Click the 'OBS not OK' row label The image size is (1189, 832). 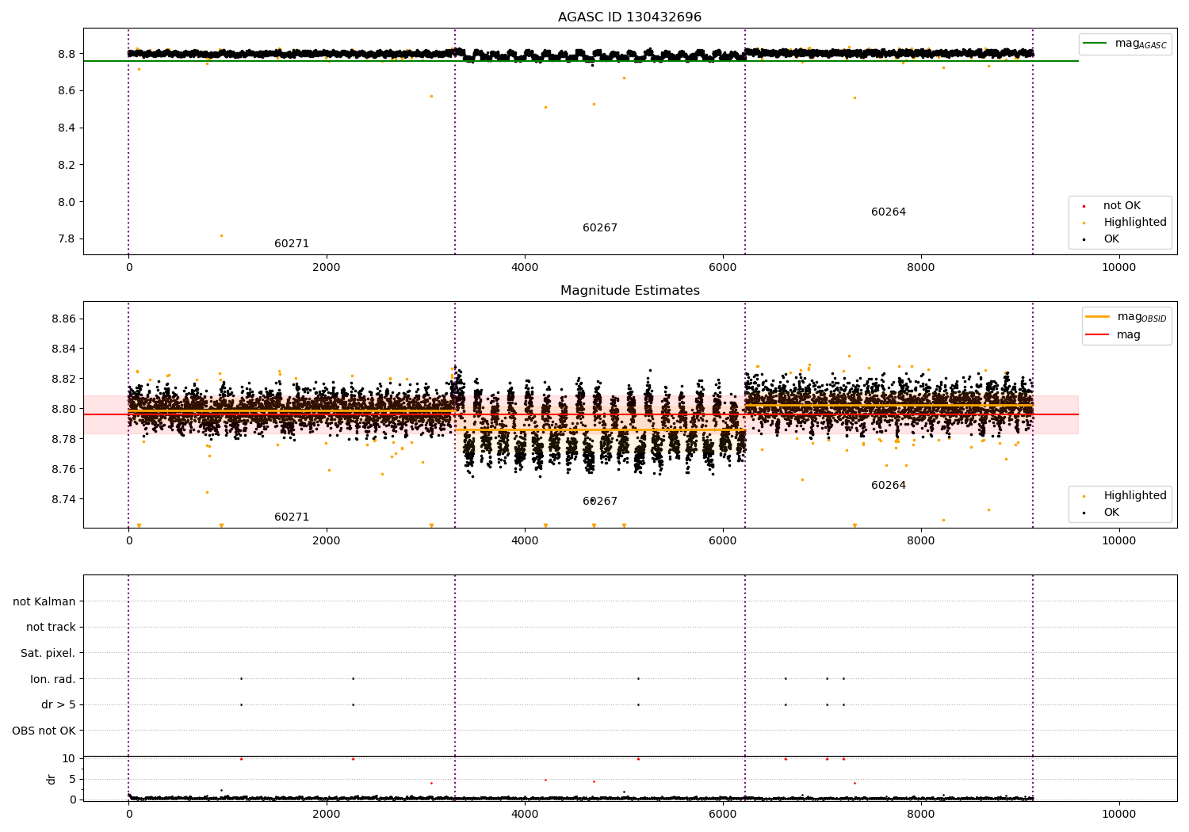[x=44, y=731]
